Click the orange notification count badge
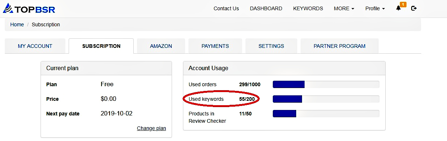Image resolution: width=447 pixels, height=141 pixels. pos(403,4)
